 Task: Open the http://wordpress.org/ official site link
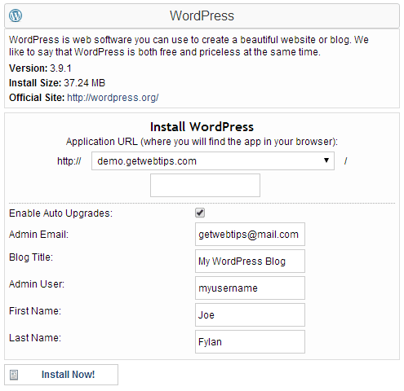click(x=113, y=98)
